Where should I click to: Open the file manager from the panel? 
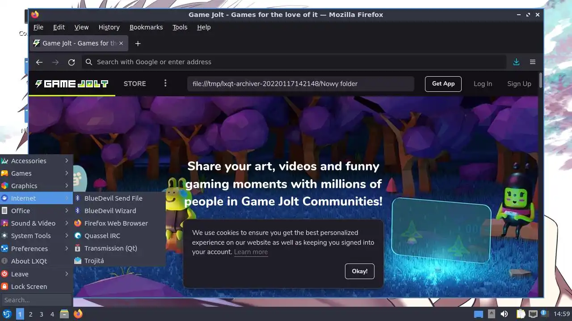[x=64, y=314]
